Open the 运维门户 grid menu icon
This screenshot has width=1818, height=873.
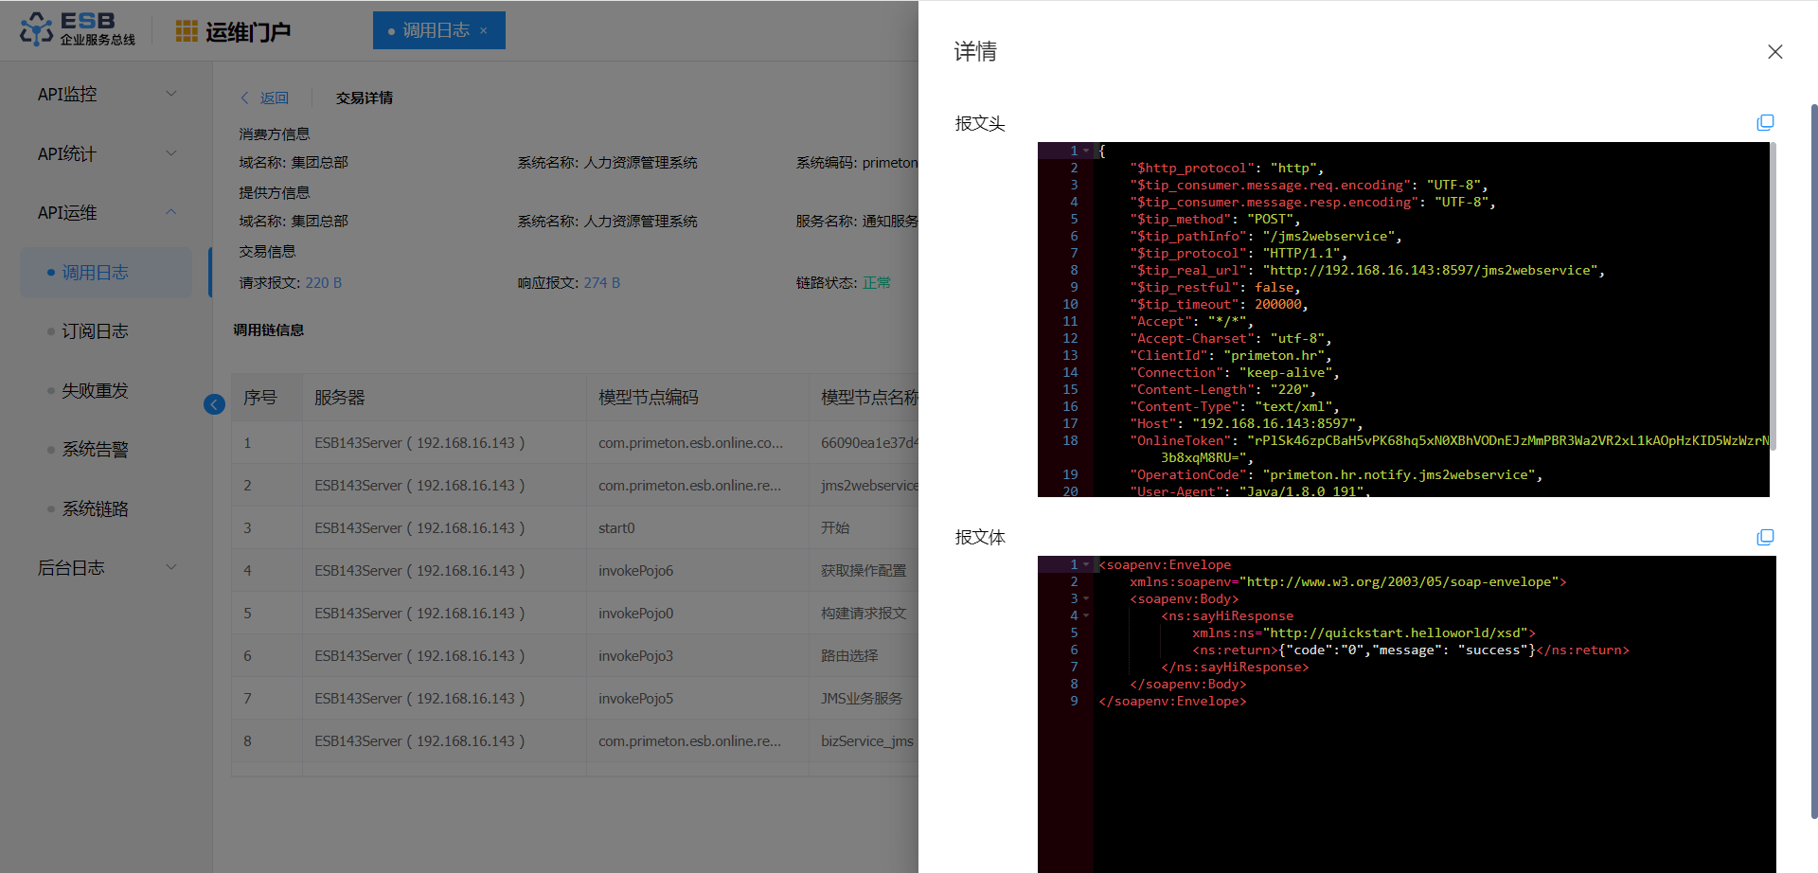point(187,31)
